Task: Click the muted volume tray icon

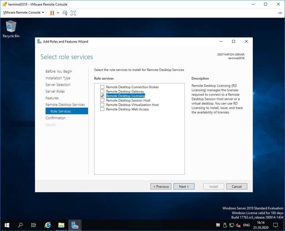Action: (x=238, y=225)
